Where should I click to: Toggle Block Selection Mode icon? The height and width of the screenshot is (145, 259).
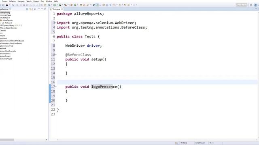(x=107, y=5)
